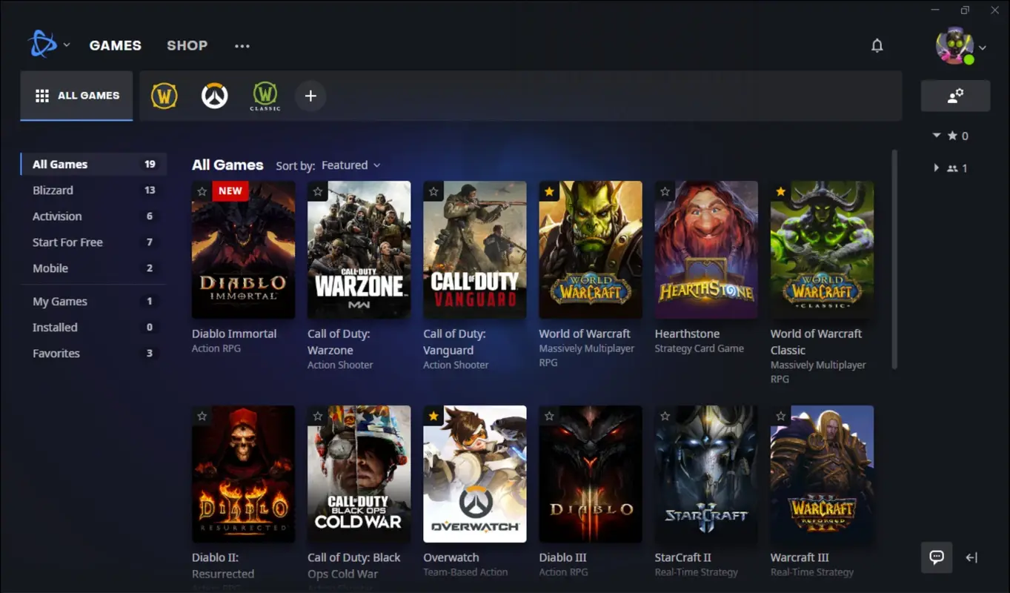Expand the friends list group

point(936,168)
